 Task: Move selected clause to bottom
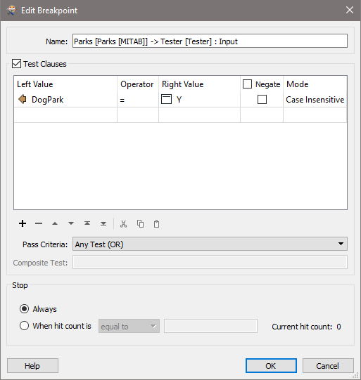point(103,223)
